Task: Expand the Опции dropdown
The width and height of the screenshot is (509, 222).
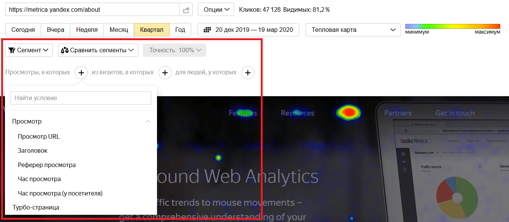Action: [x=216, y=10]
